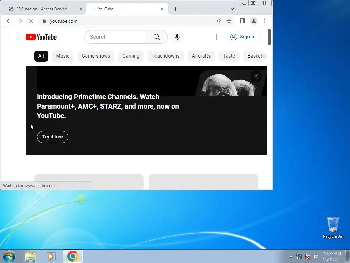Image resolution: width=350 pixels, height=263 pixels.
Task: Click Chrome taskbar icon
Action: [72, 256]
